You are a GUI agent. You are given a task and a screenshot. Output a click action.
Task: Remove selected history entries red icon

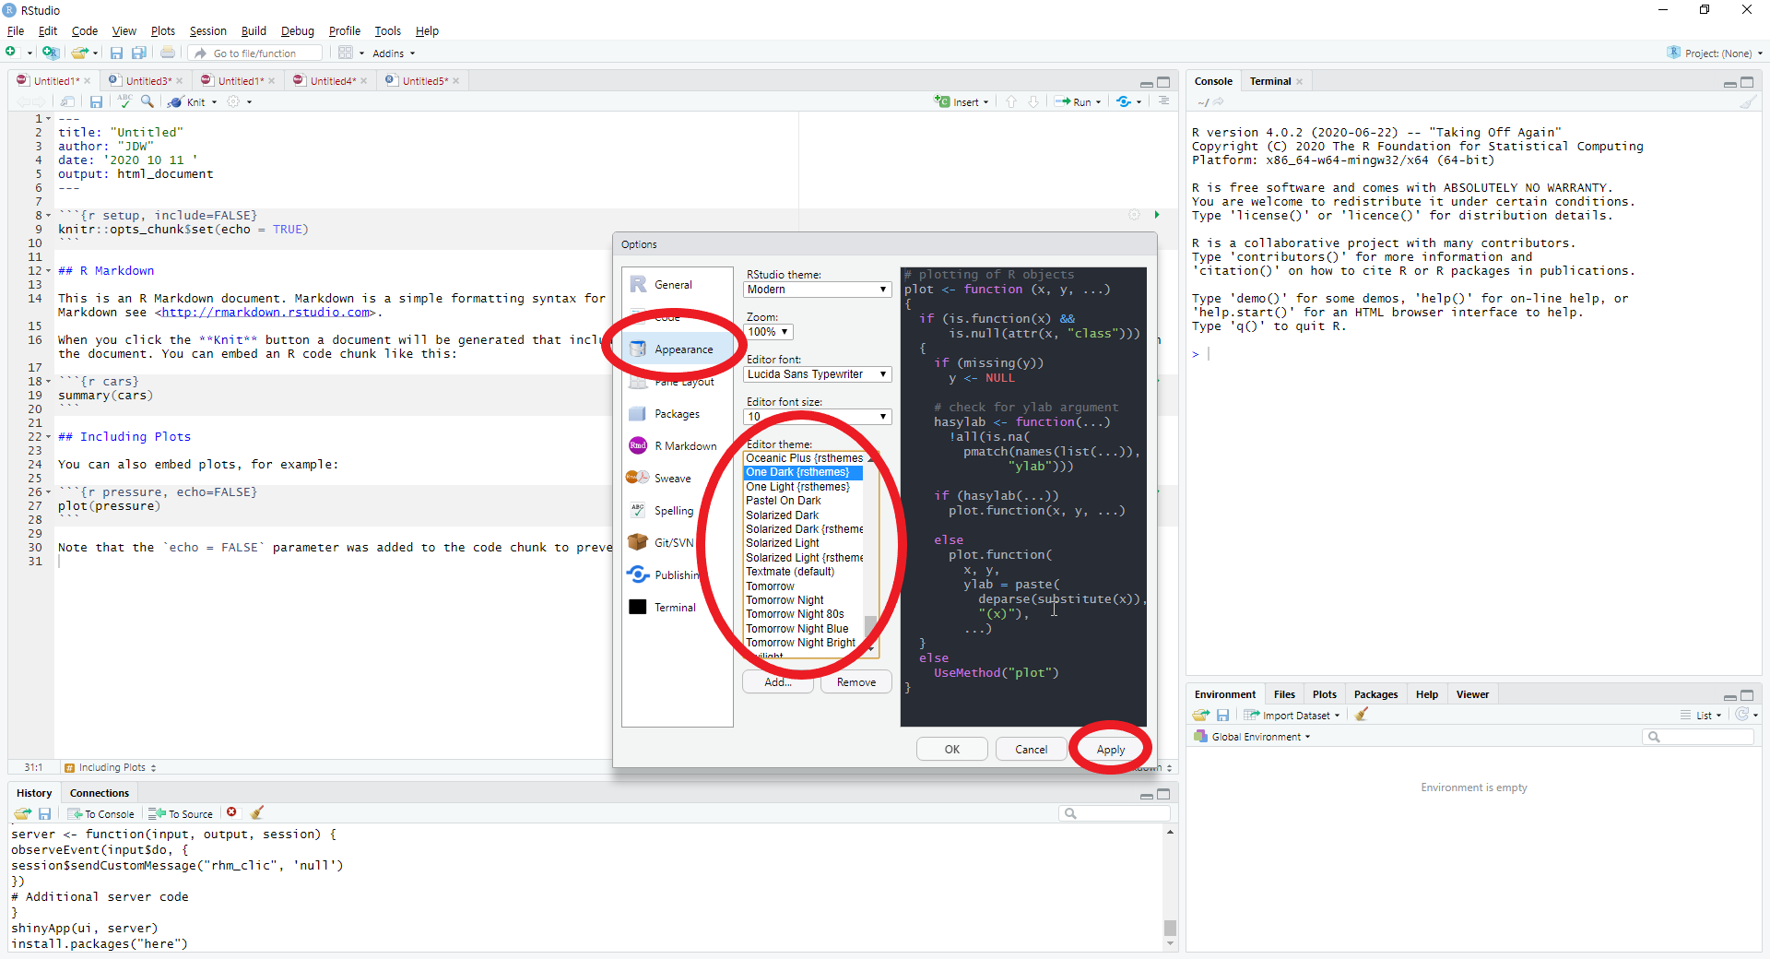231,812
